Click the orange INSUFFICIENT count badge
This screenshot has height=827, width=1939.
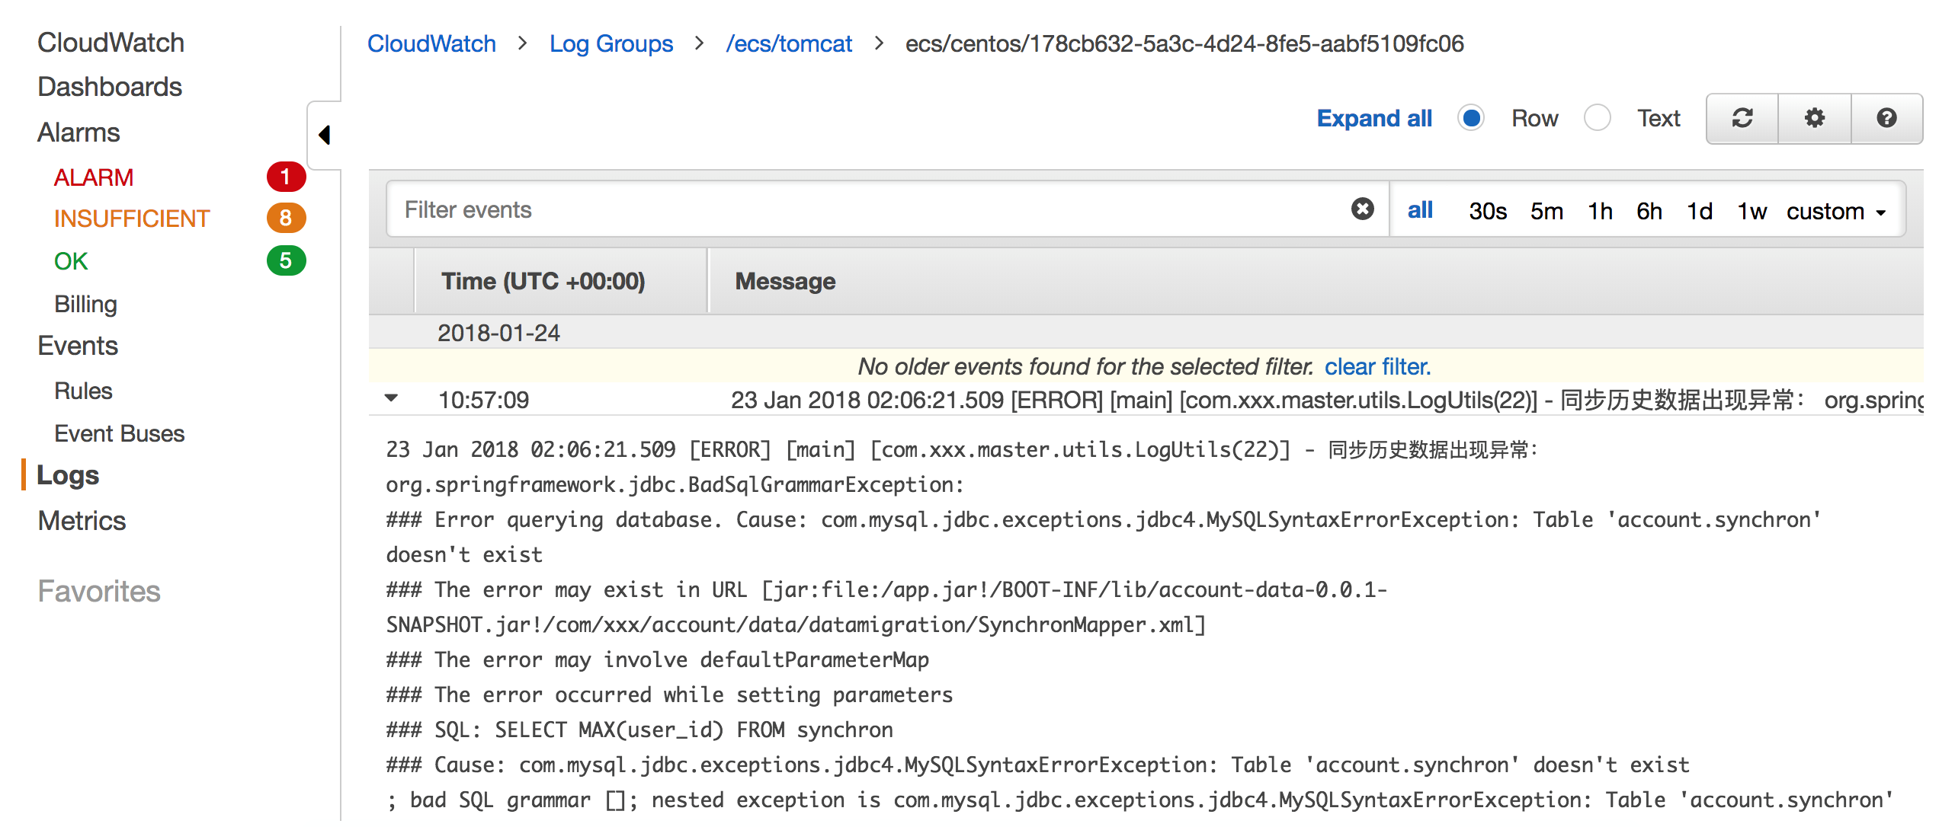(286, 218)
